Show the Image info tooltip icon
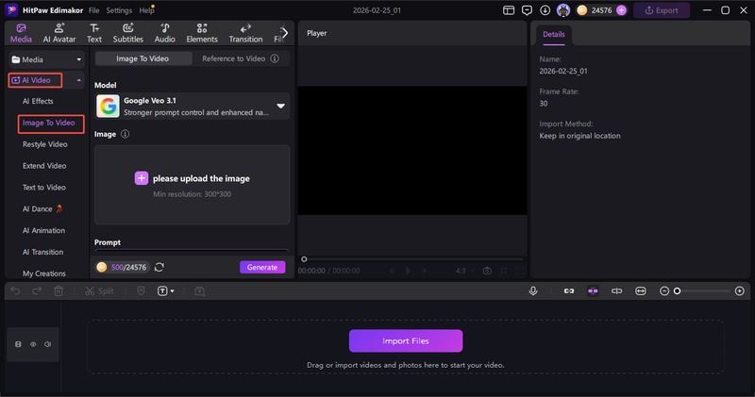Viewport: 755px width, 397px height. point(125,134)
